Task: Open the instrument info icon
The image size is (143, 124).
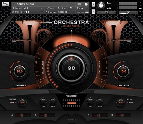Action: 86,4
